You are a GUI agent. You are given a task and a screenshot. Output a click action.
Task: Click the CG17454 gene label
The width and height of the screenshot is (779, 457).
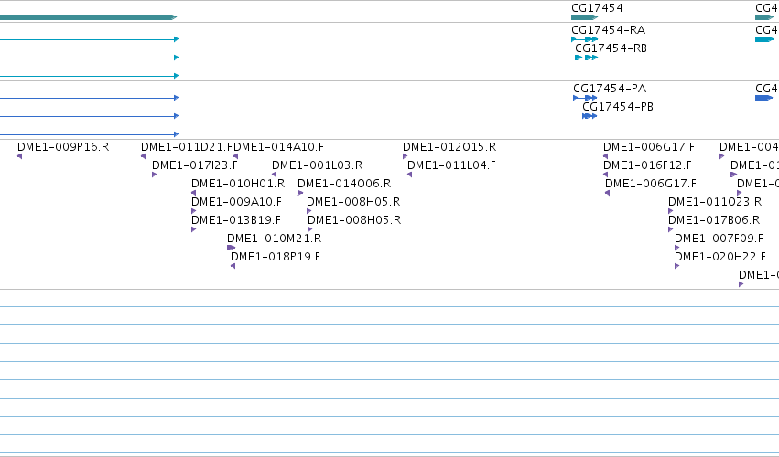click(x=597, y=8)
